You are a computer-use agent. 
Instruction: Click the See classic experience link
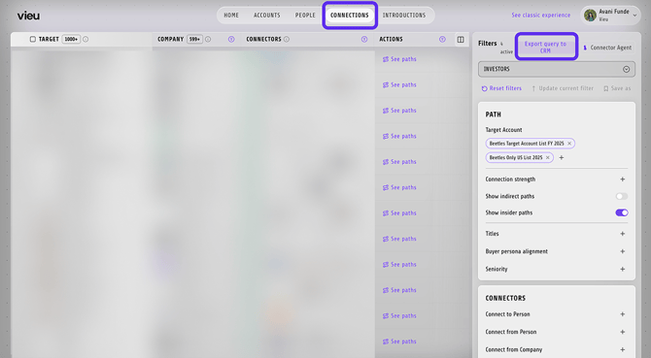point(540,15)
